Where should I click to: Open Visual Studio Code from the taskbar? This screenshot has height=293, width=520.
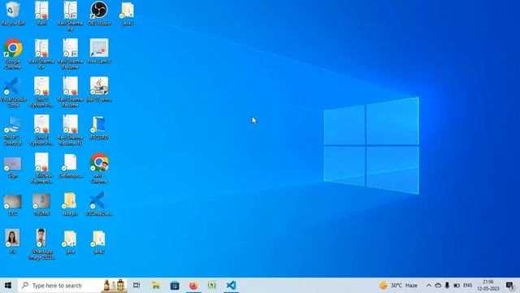tap(231, 286)
